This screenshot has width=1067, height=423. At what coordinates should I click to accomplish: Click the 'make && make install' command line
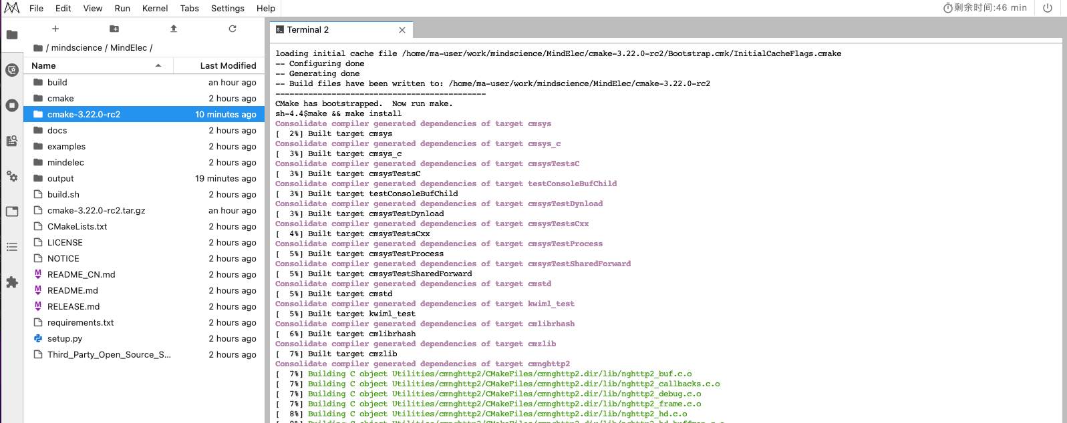tap(339, 113)
